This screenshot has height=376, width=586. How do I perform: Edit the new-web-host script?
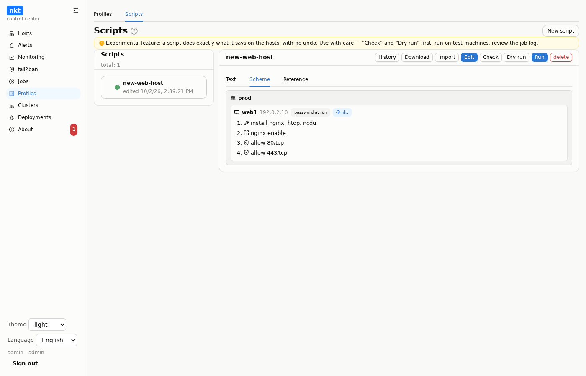click(x=469, y=57)
